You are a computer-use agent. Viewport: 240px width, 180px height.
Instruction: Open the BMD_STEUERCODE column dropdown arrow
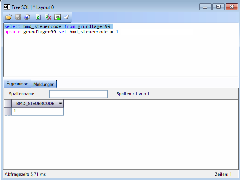click(x=60, y=104)
